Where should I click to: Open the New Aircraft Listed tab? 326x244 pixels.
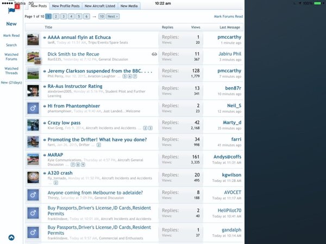(x=99, y=6)
